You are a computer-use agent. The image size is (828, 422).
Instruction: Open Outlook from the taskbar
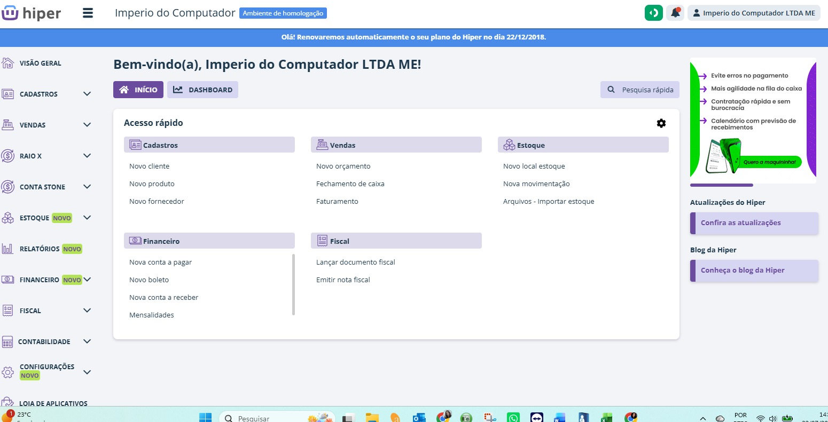coord(419,418)
